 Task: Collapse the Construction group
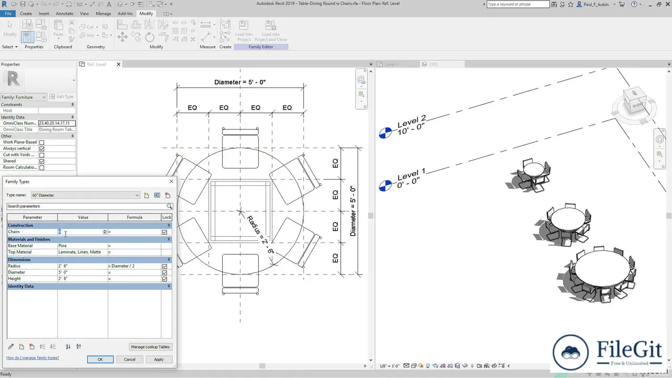[169, 225]
